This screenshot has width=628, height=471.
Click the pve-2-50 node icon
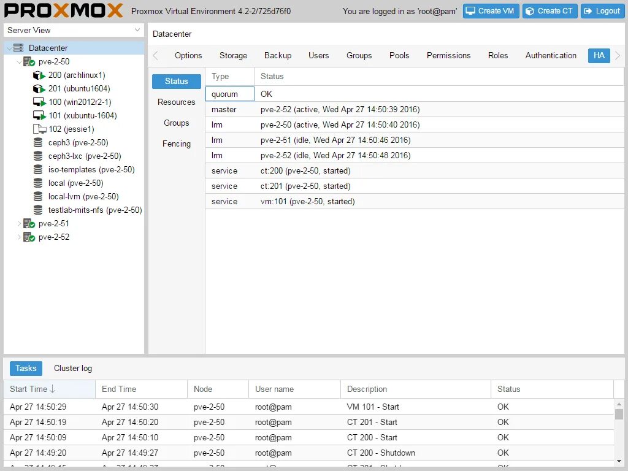click(29, 62)
